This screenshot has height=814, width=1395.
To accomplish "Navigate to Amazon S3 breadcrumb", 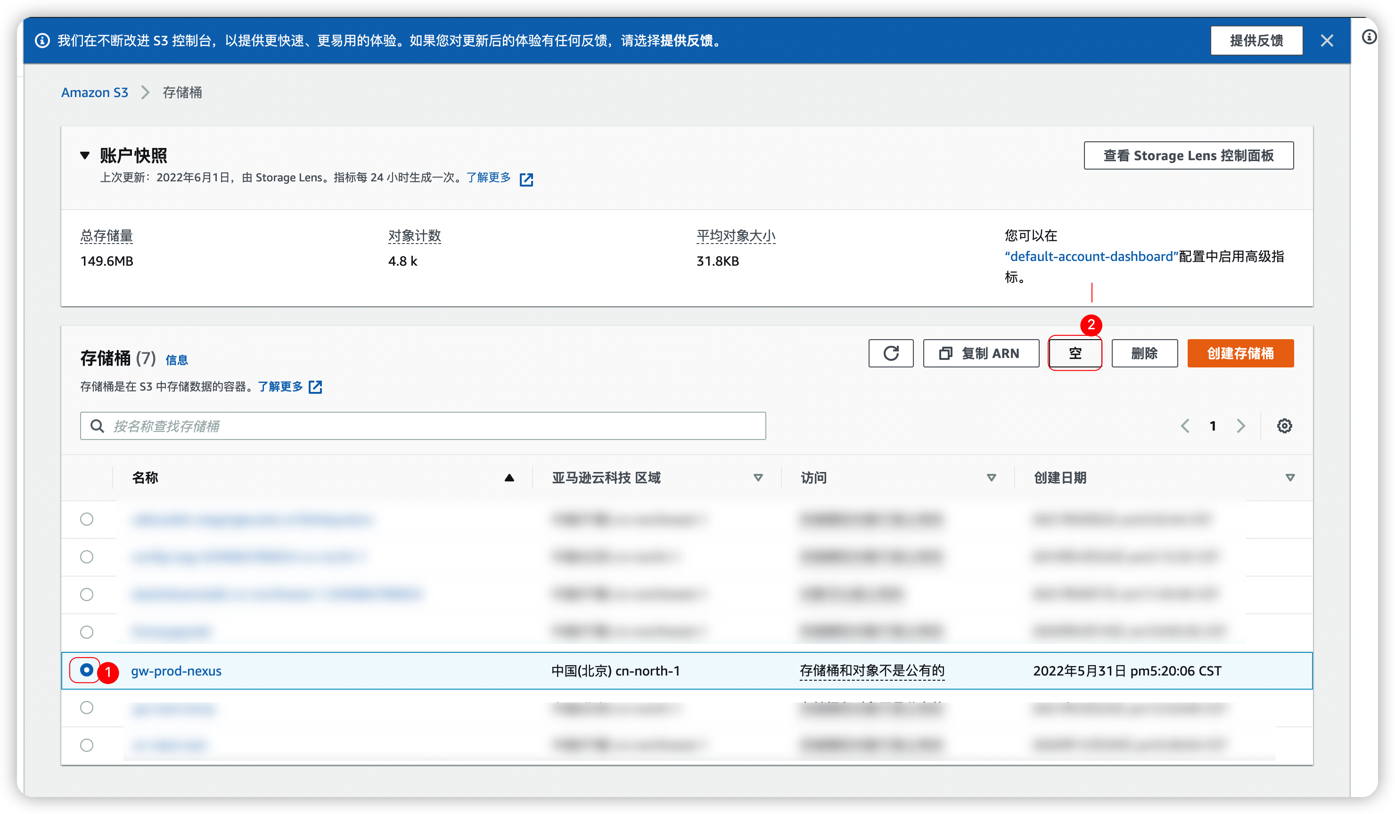I will 95,92.
